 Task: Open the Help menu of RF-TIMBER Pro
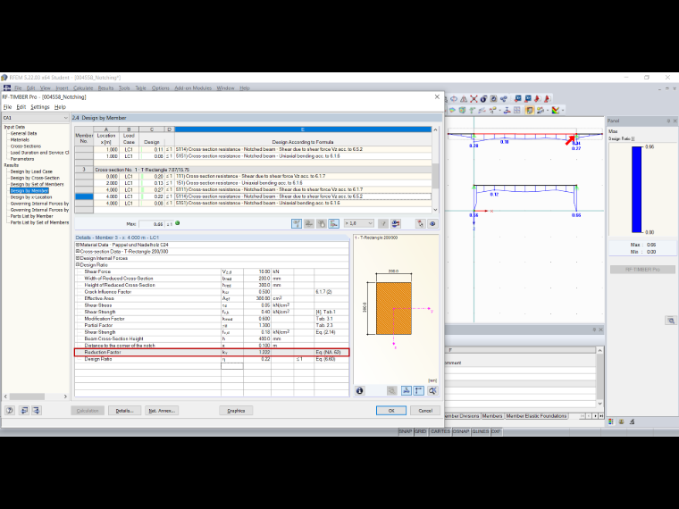point(60,107)
